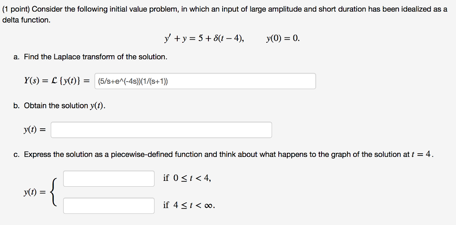Select the piecewise field for 4 ≤ t < ∞

click(x=109, y=206)
